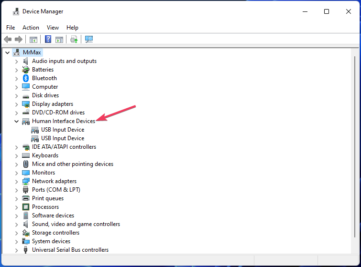Click the Audio inputs and outputs speaker icon
This screenshot has height=267, width=361.
pos(25,61)
